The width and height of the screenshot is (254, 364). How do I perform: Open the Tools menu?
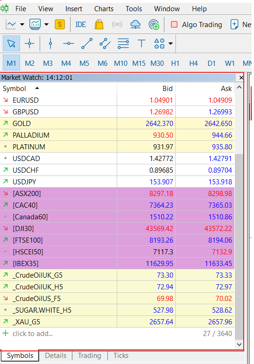pyautogui.click(x=134, y=9)
